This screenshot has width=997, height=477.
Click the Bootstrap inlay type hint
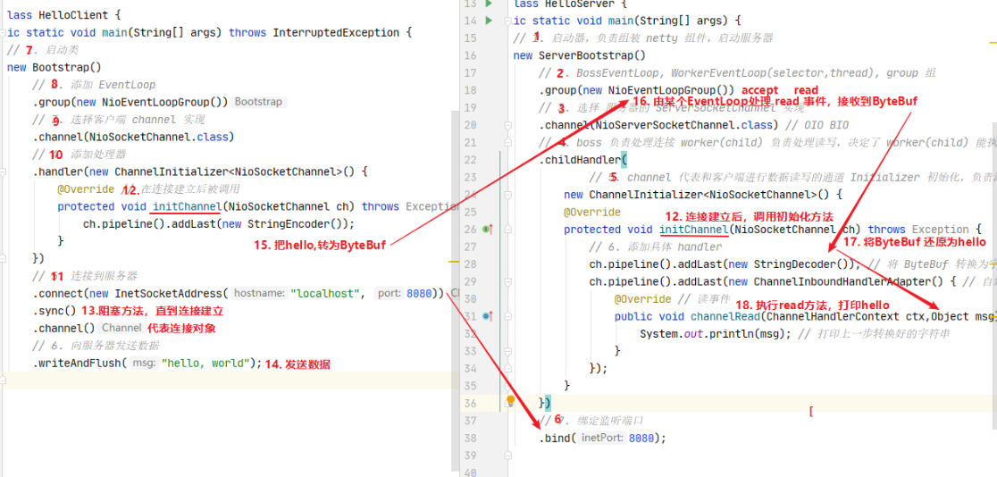coord(260,102)
